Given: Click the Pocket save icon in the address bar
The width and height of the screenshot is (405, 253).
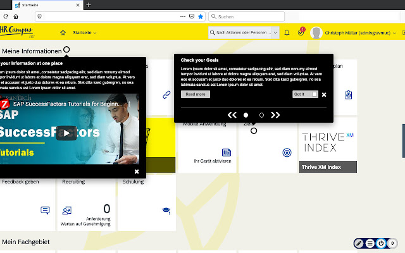Looking at the screenshot, I should click(x=192, y=16).
